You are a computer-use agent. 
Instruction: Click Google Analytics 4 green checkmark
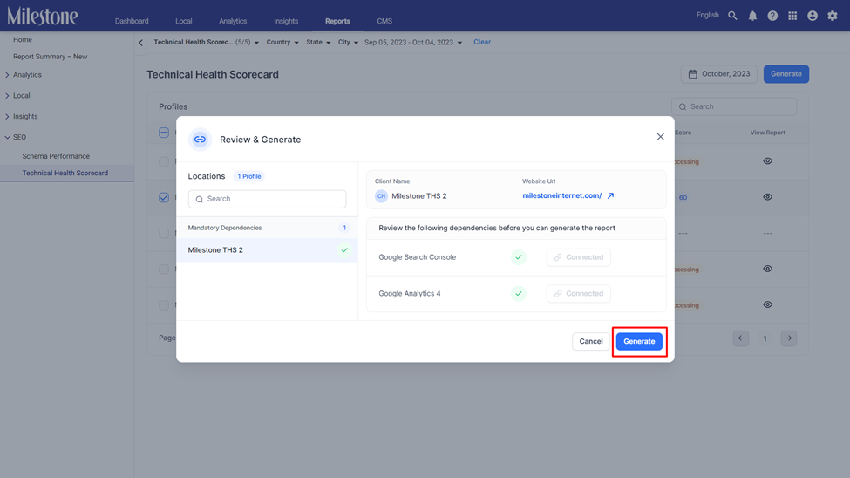[518, 294]
